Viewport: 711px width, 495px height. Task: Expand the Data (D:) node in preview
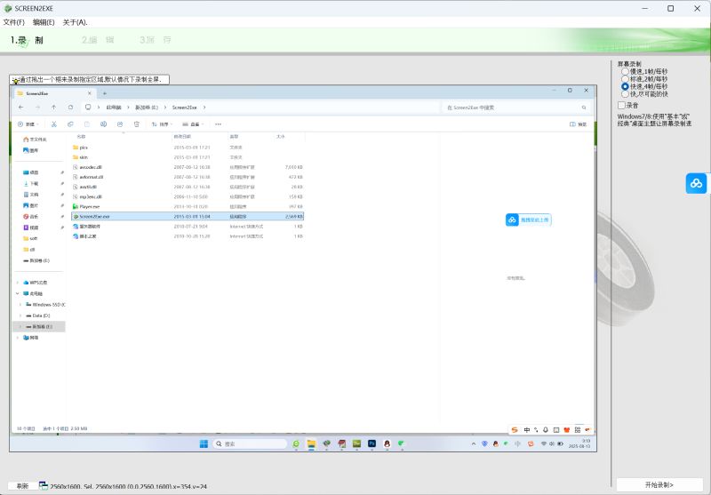tap(20, 315)
